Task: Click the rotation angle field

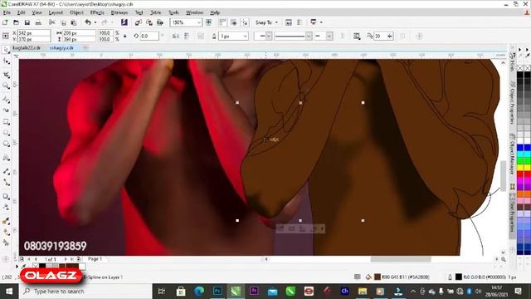Action: (149, 36)
